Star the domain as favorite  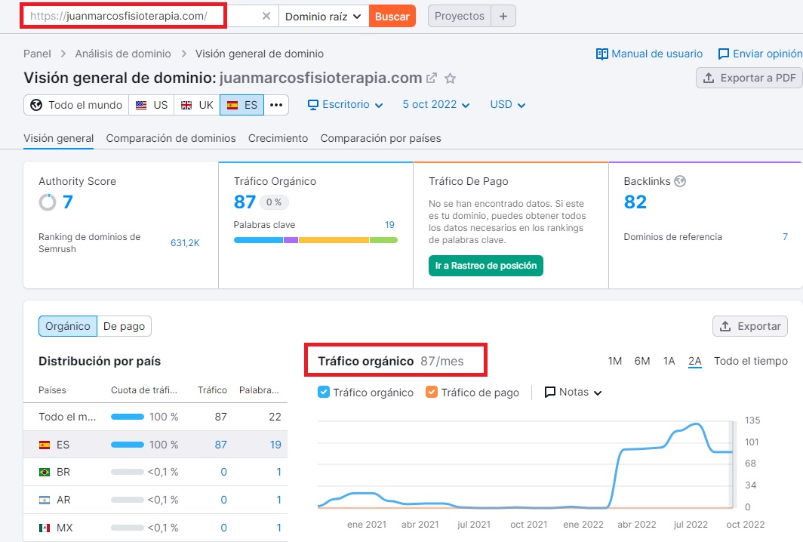[451, 79]
